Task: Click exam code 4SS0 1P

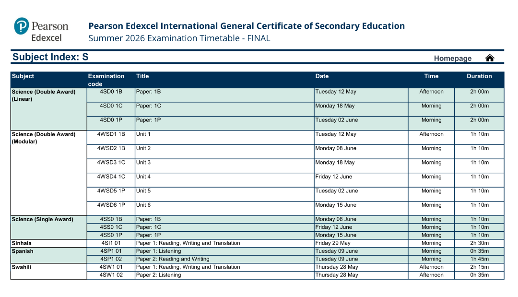Action: click(111, 235)
